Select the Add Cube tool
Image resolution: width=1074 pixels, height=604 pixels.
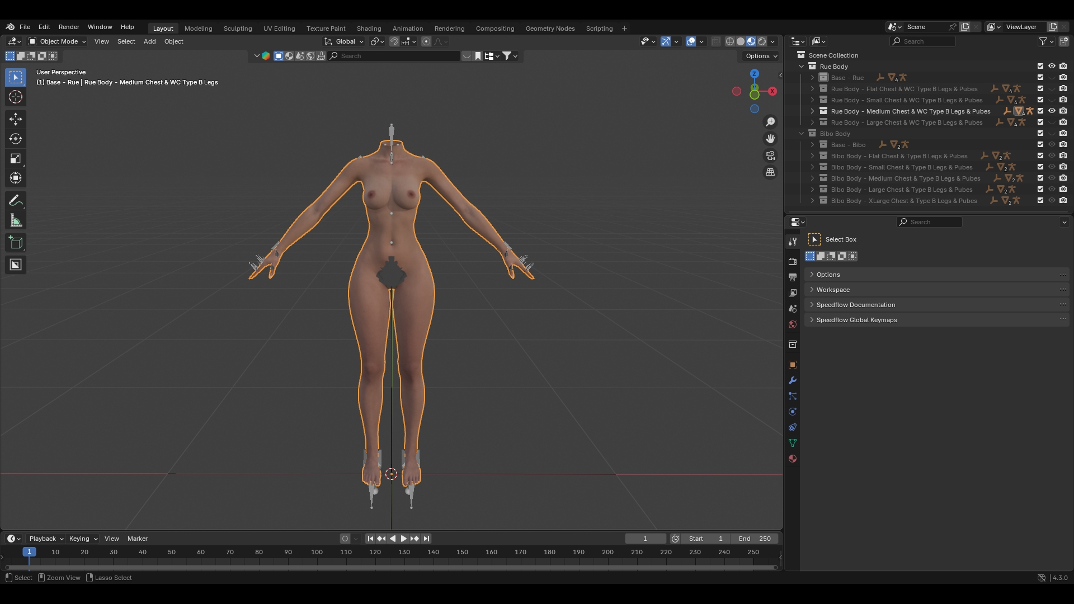coord(16,243)
